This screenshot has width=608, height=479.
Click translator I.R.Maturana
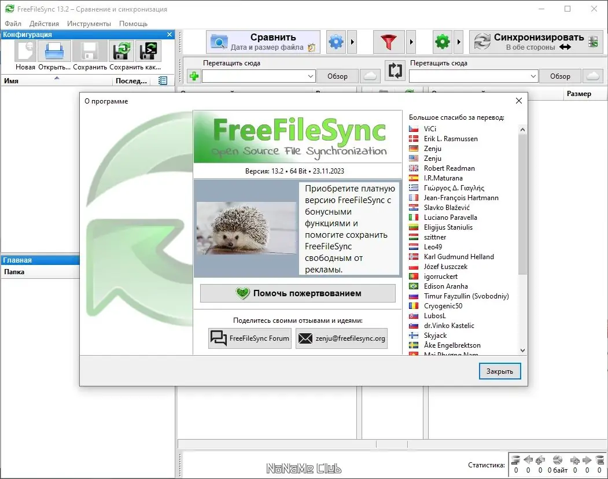(443, 178)
